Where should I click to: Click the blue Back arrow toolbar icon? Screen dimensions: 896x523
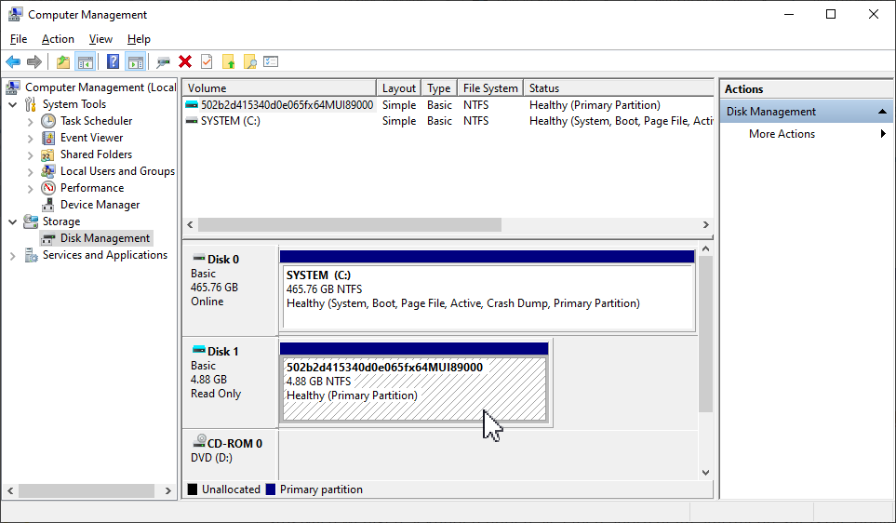tap(13, 61)
